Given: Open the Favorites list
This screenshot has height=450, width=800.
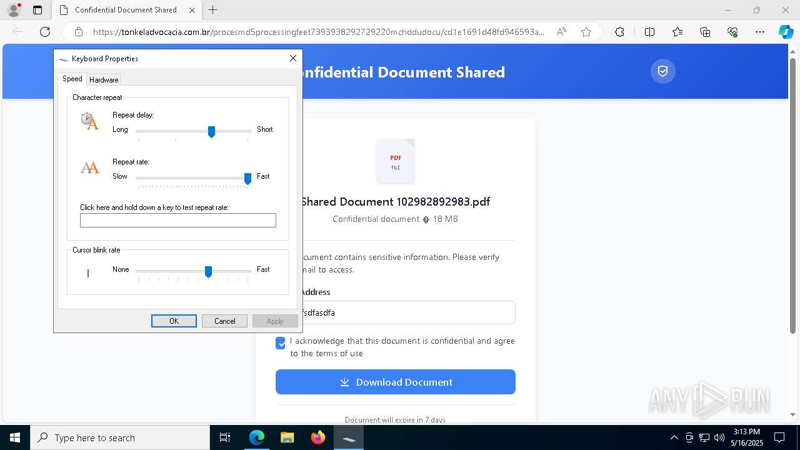Looking at the screenshot, I should 677,32.
